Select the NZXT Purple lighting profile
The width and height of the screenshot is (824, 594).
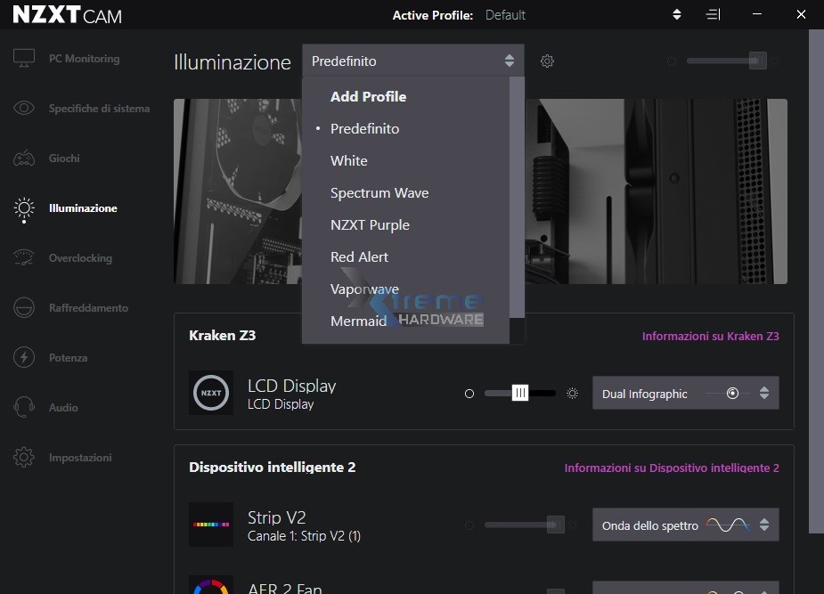(x=370, y=225)
